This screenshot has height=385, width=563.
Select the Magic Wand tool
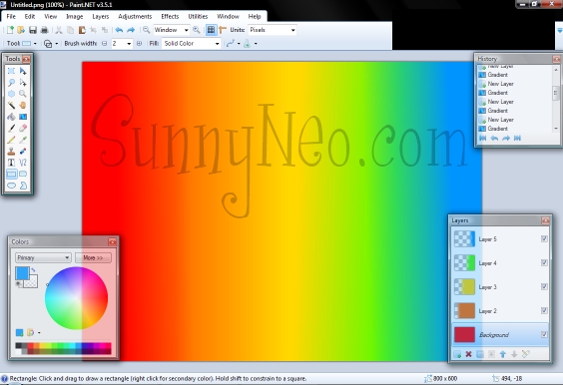(11, 105)
